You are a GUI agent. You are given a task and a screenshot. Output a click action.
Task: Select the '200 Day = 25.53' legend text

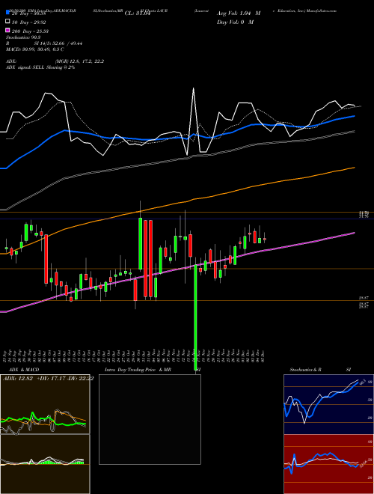coord(30,31)
